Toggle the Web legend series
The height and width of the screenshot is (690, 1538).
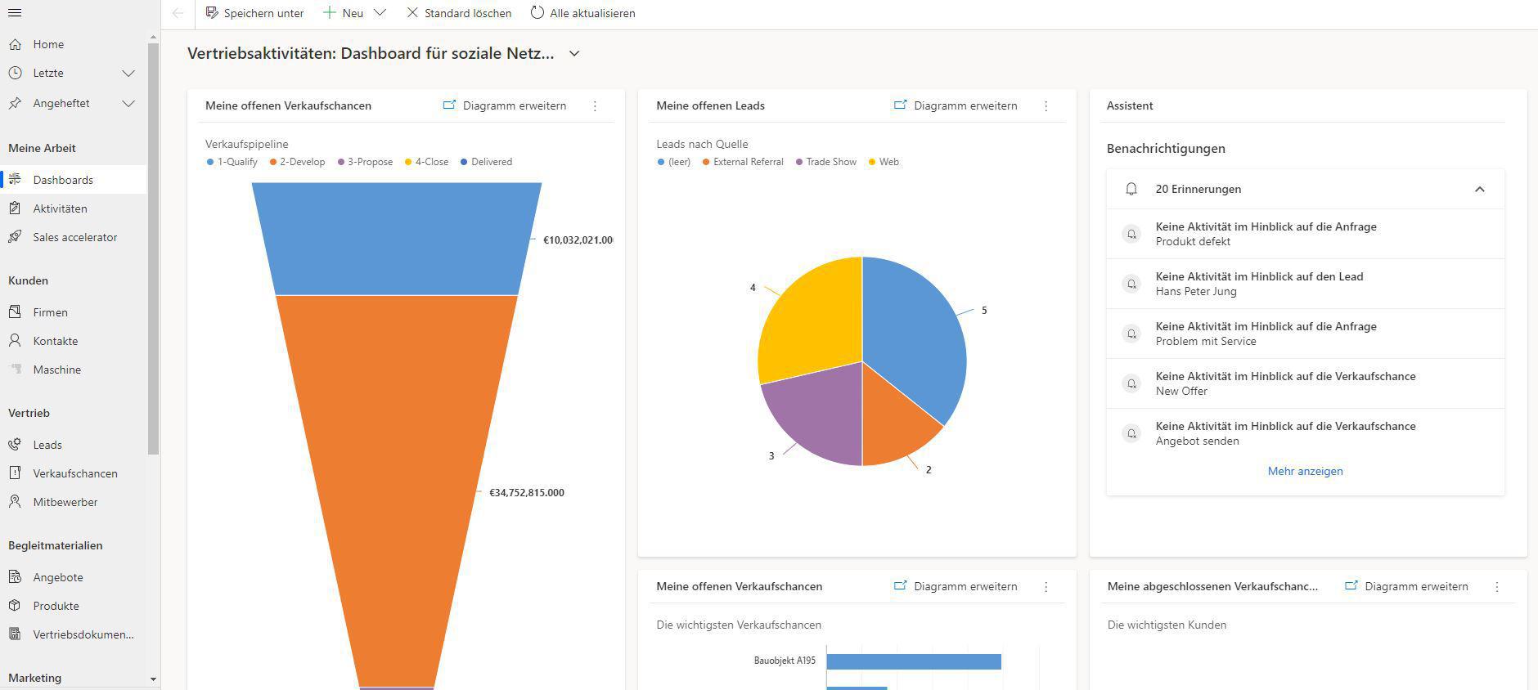884,162
